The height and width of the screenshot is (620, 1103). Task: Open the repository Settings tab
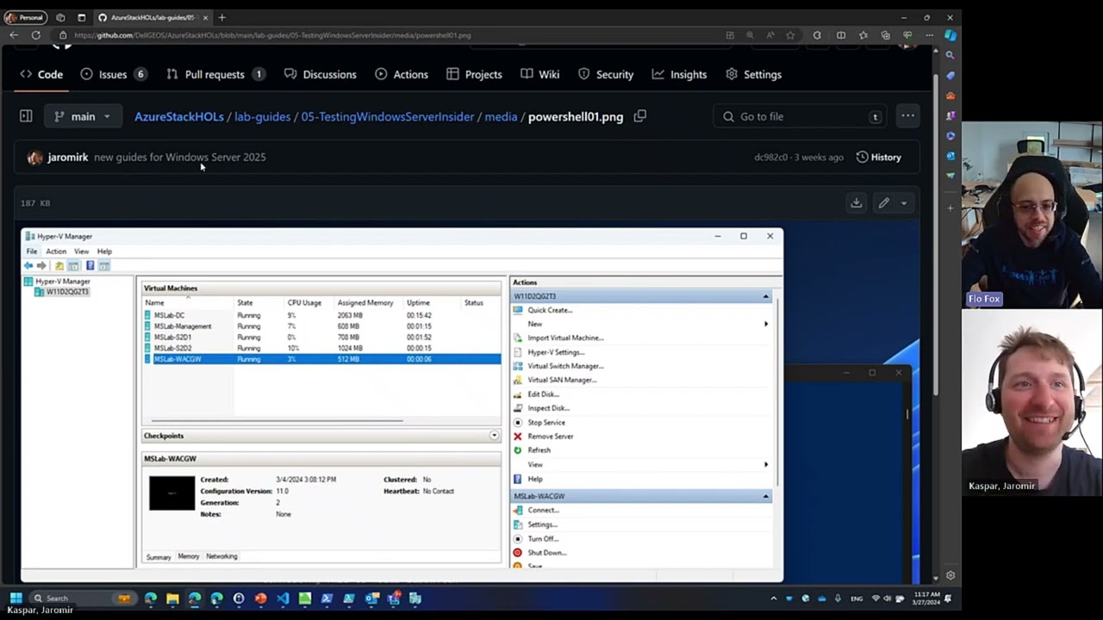click(x=753, y=74)
